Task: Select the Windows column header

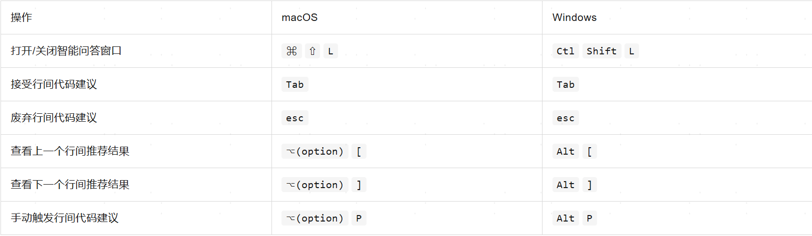Action: point(574,17)
